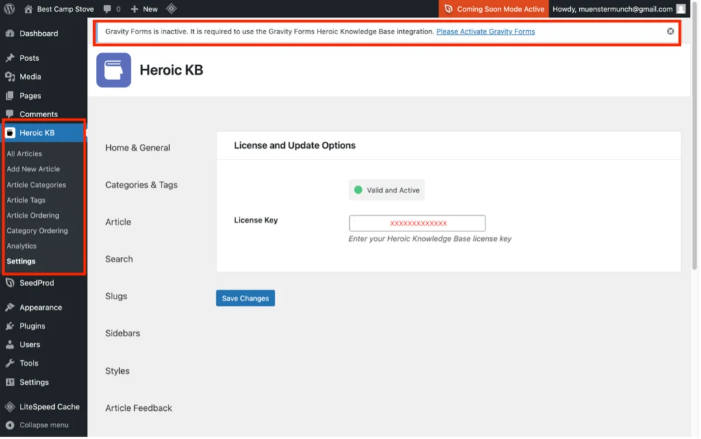Click the Valid and Active status badge
This screenshot has height=439, width=701.
pyautogui.click(x=387, y=190)
